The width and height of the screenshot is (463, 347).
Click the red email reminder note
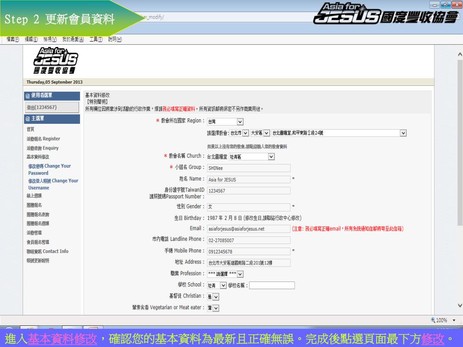(348, 229)
